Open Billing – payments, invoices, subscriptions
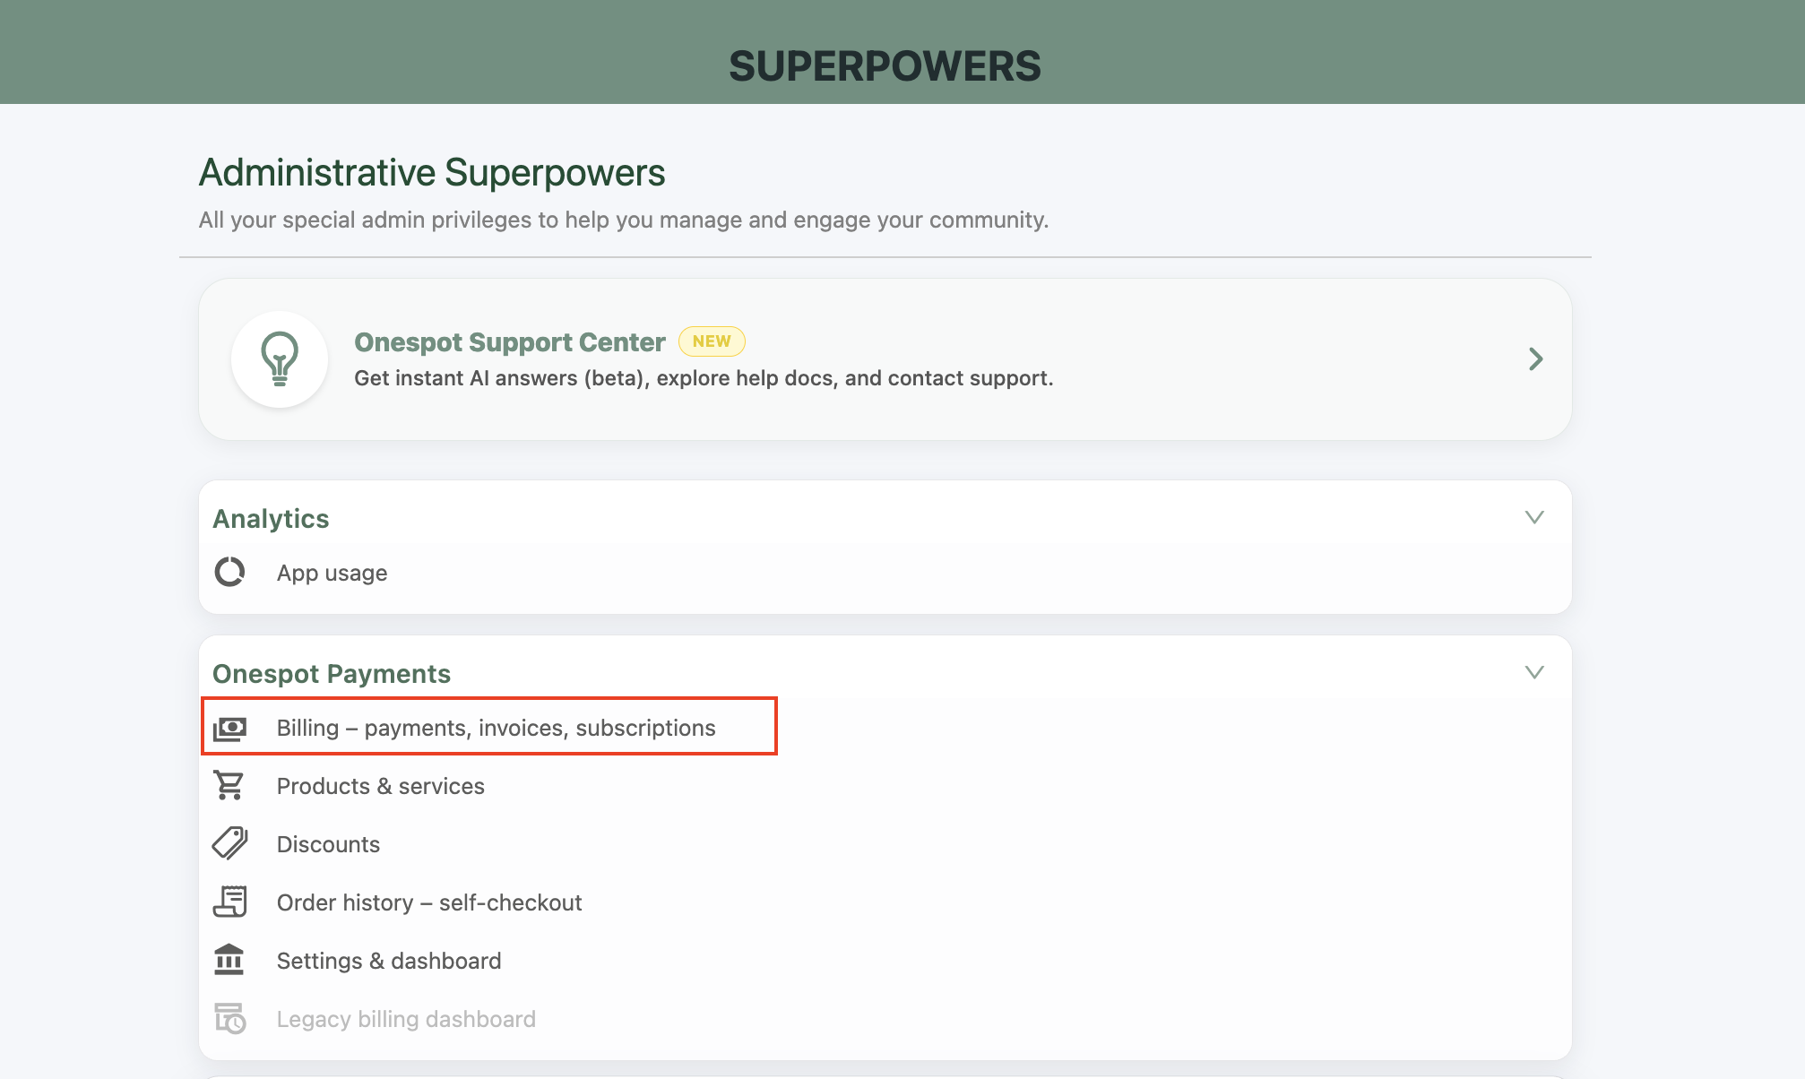Viewport: 1805px width, 1079px height. (x=496, y=728)
